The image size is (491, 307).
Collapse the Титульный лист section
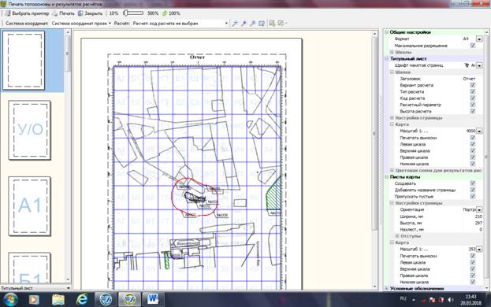(x=387, y=58)
